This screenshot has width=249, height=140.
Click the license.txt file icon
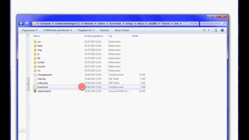tap(35, 87)
